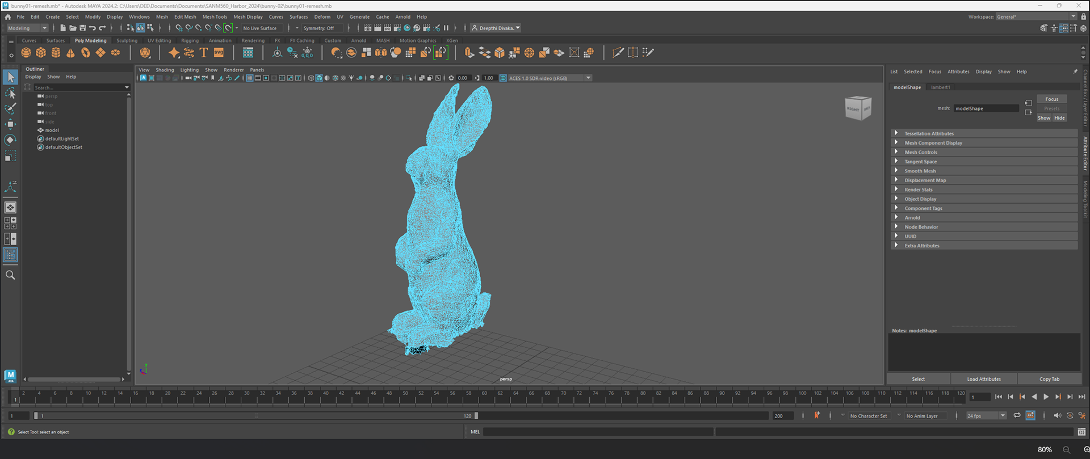Select the Scale tool in the toolbox
The height and width of the screenshot is (459, 1090).
pos(10,155)
